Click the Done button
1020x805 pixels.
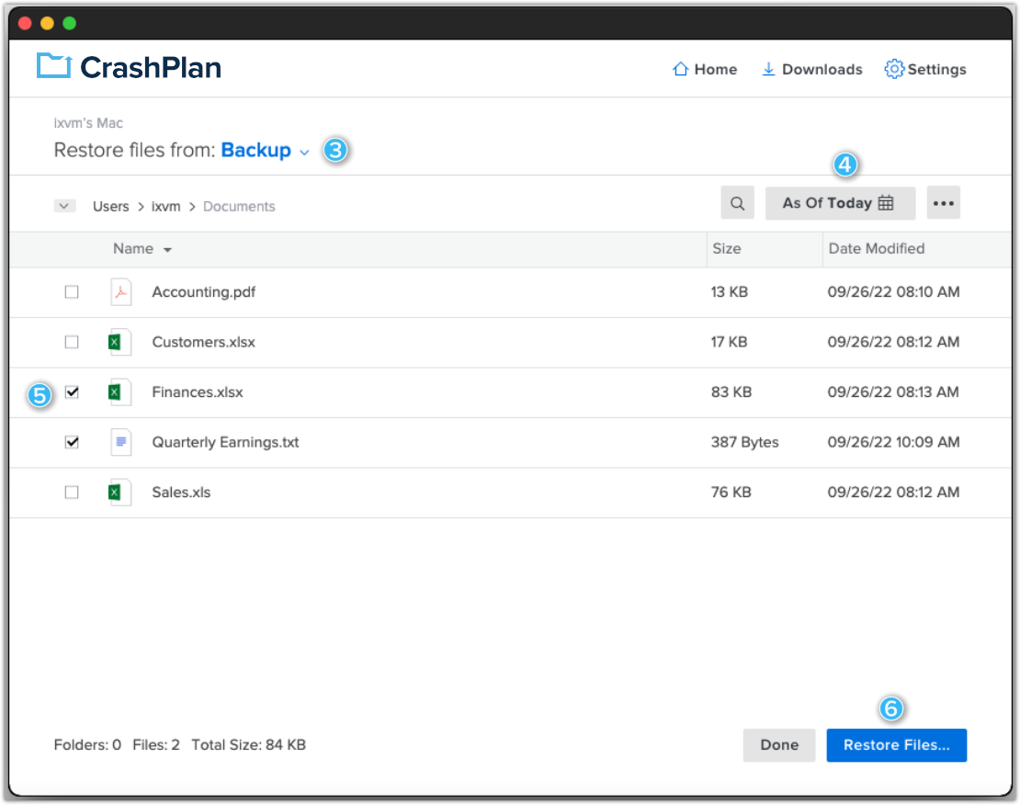point(778,745)
